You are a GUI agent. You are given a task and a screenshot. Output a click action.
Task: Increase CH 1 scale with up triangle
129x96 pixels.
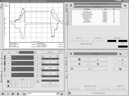(43, 56)
